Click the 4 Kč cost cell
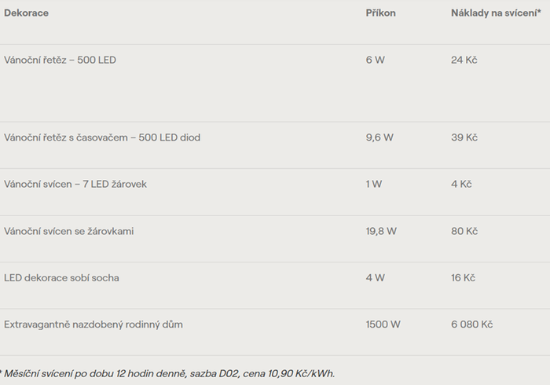Image resolution: width=550 pixels, height=385 pixels. click(461, 184)
